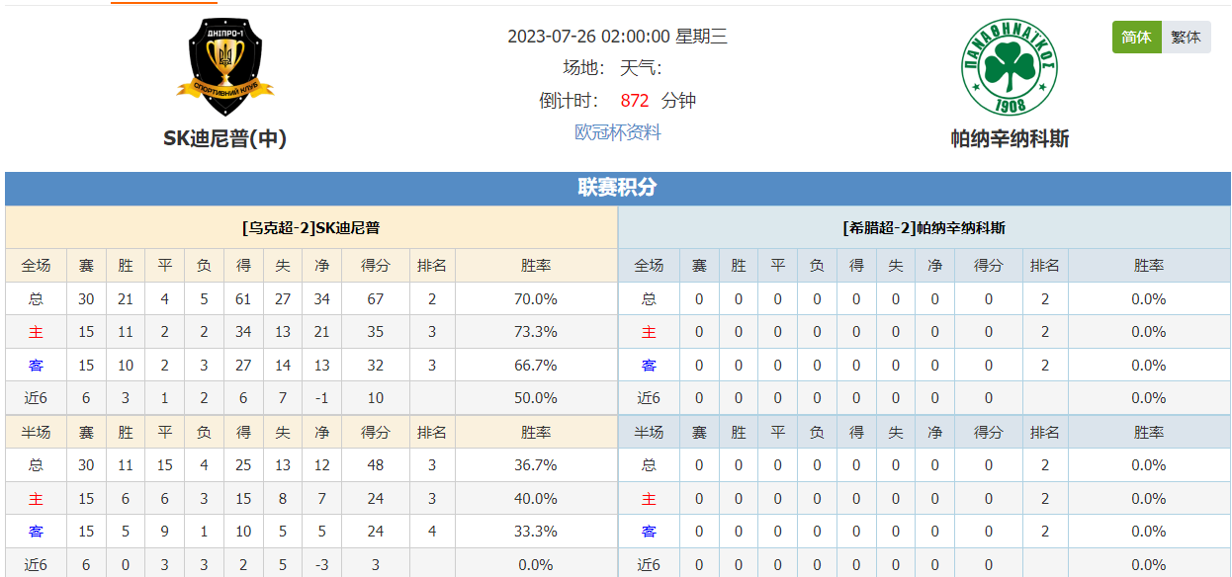Click the 排名 header in 帕纳辛纳科斯 half-time table
The width and height of the screenshot is (1232, 577).
(1045, 433)
